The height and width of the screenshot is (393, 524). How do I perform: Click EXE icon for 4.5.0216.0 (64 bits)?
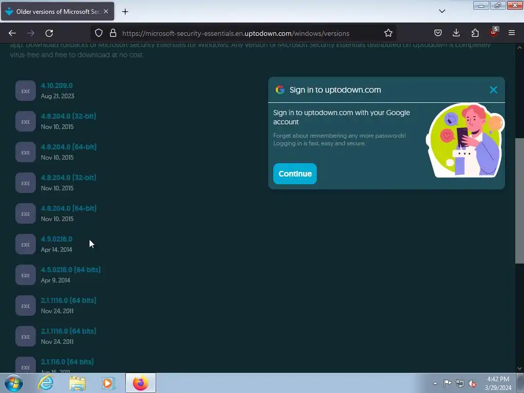tap(26, 275)
